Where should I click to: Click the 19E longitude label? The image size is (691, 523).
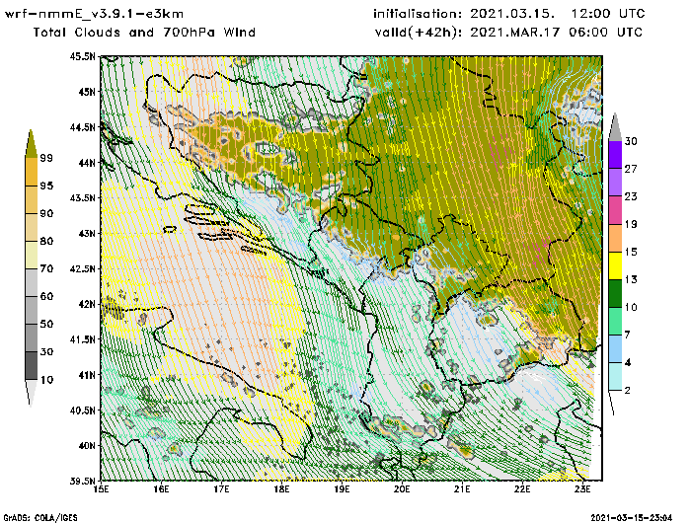[x=342, y=489]
